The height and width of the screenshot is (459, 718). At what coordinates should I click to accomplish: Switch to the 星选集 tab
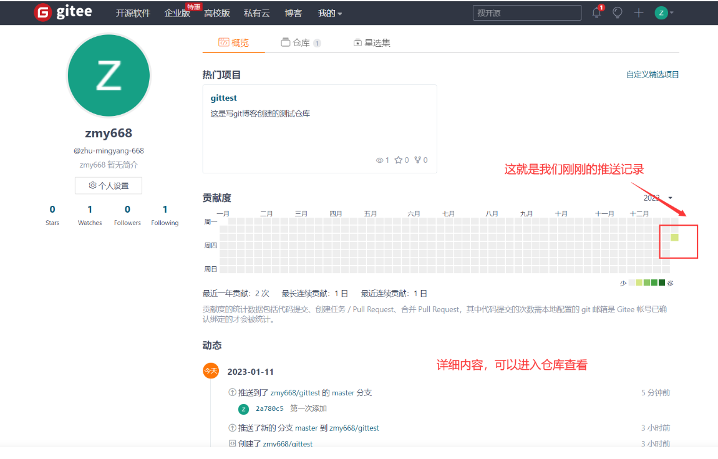pyautogui.click(x=372, y=42)
